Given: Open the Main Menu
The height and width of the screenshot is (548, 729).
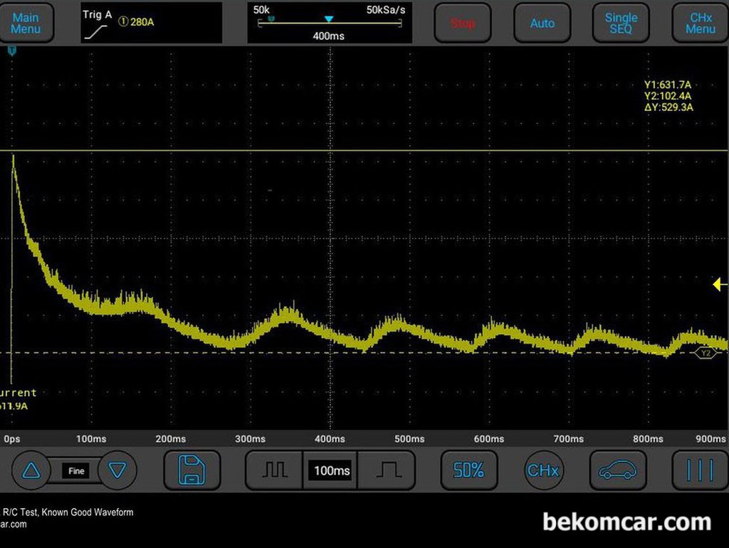Looking at the screenshot, I should [26, 23].
